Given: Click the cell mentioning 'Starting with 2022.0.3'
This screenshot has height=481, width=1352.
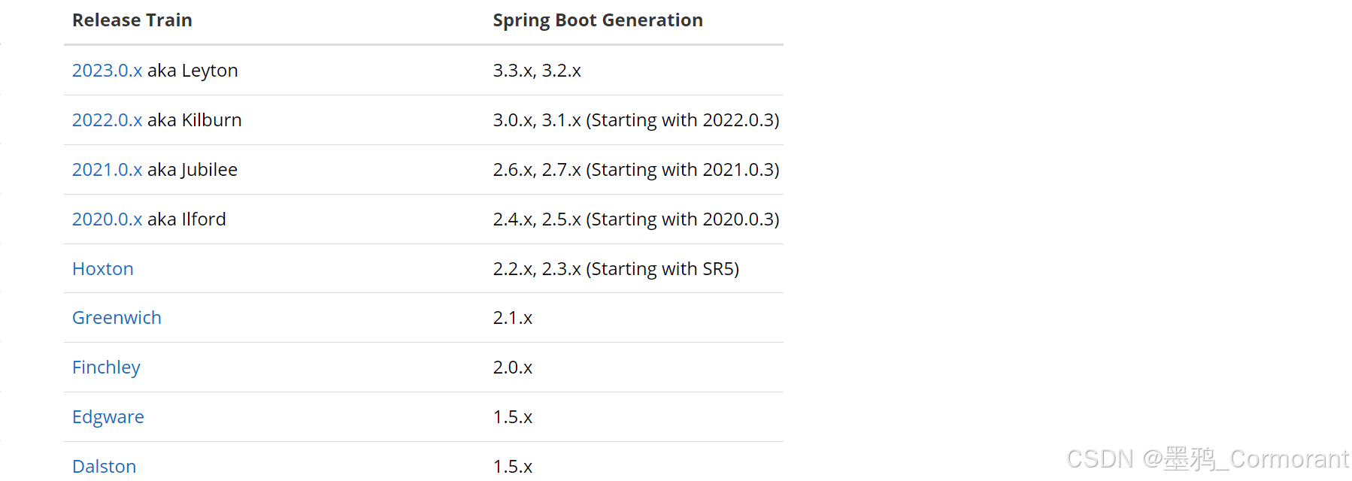Looking at the screenshot, I should (x=635, y=120).
